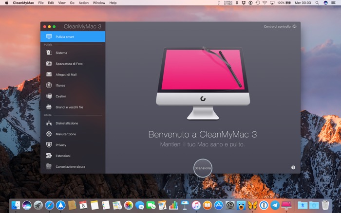This screenshot has height=213, width=341.
Task: Open System Preferences in the Dock
Action: tap(230, 205)
